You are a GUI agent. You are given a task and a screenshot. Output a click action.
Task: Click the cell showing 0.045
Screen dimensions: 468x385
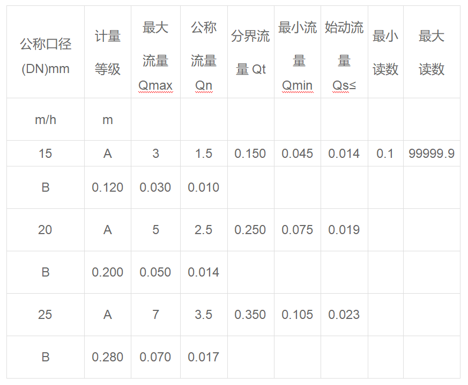(x=298, y=154)
